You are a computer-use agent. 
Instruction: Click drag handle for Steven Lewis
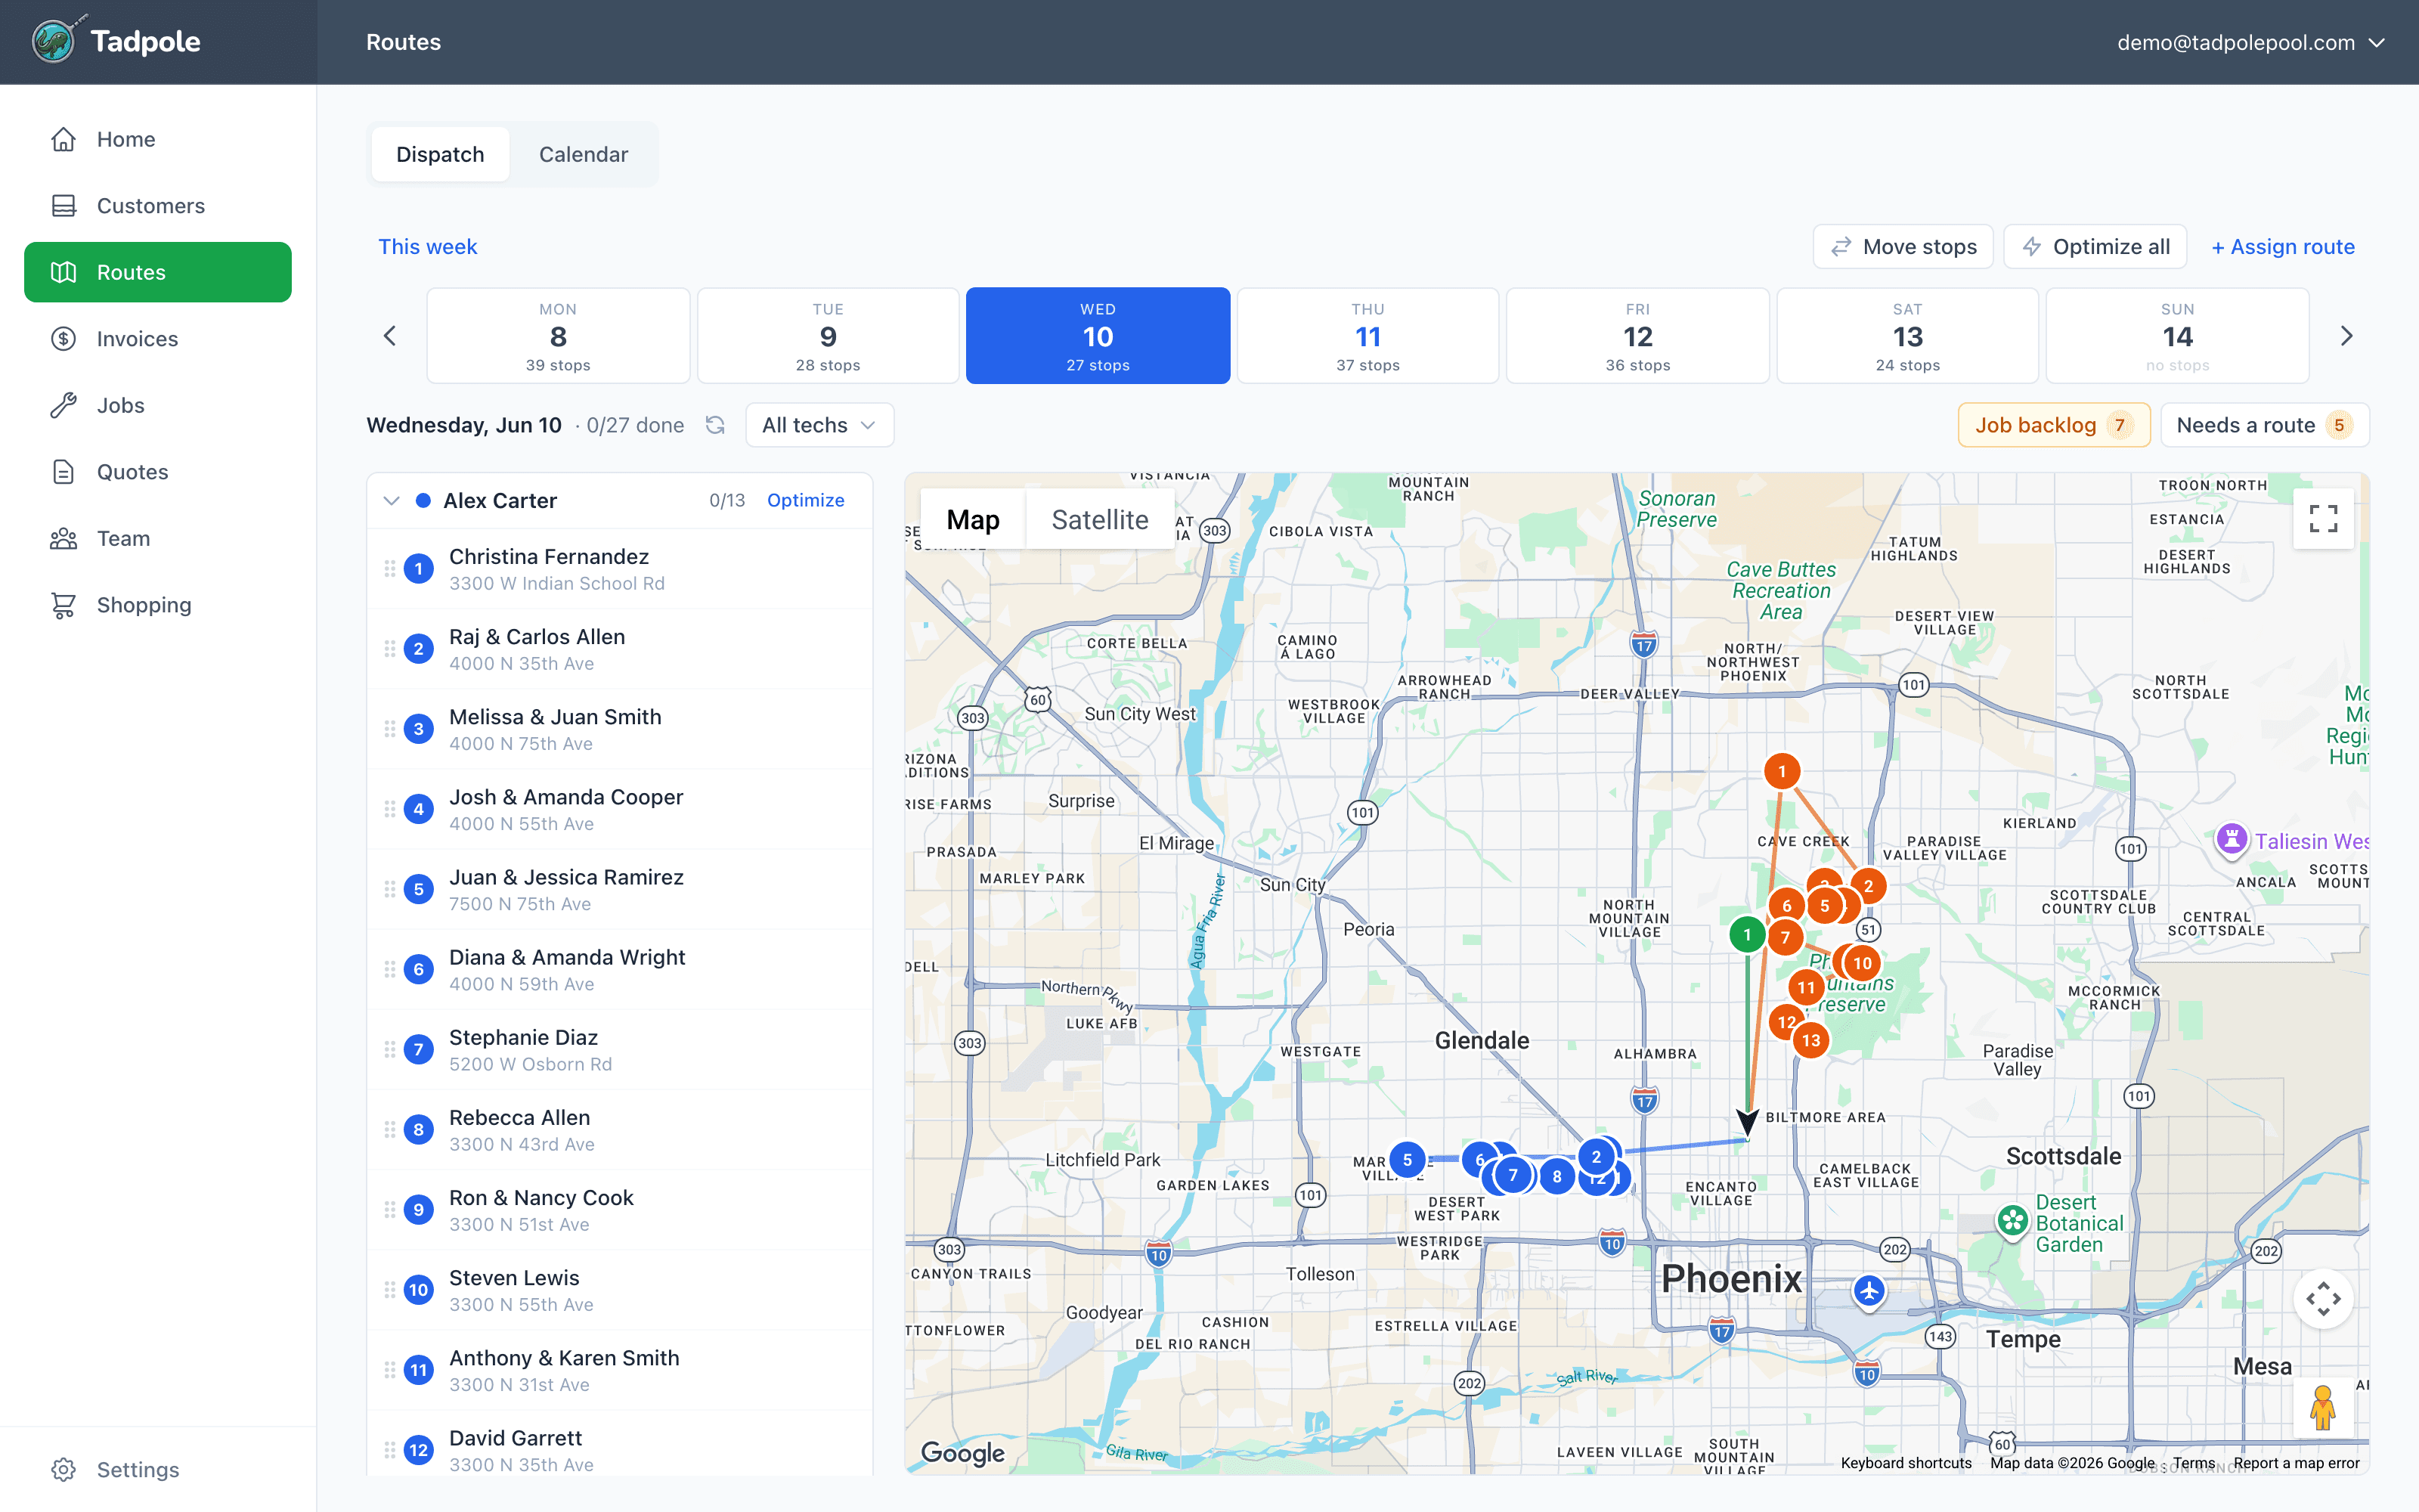390,1290
